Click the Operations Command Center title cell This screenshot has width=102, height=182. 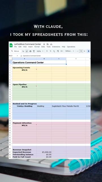39,63
